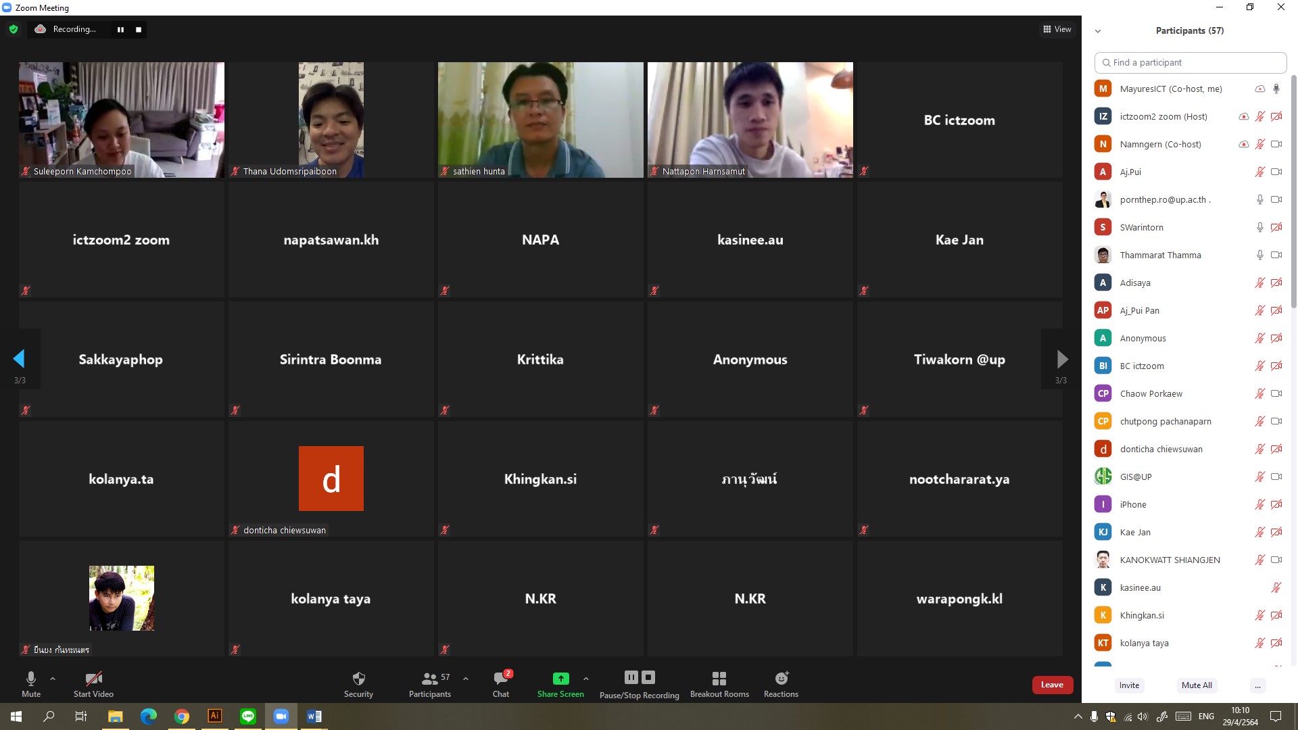Image resolution: width=1298 pixels, height=730 pixels.
Task: Expand audio options arrow next to Mute
Action: tap(53, 678)
